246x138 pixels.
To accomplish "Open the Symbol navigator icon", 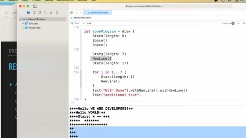I will [x=40, y=13].
